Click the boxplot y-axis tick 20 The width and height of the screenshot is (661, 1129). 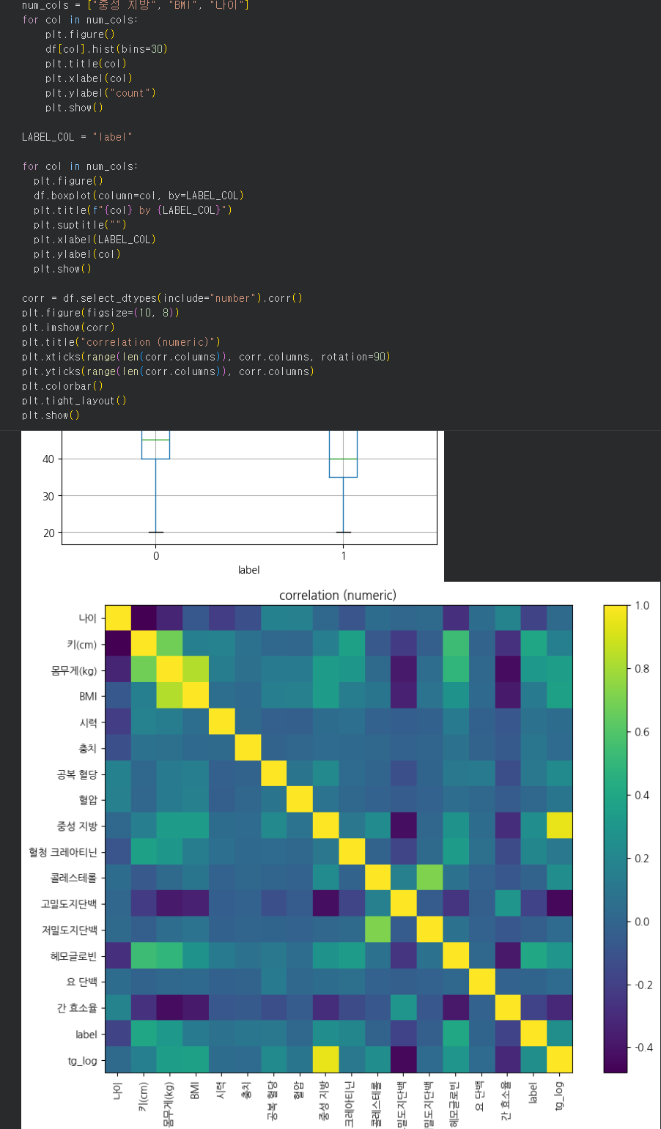click(48, 533)
